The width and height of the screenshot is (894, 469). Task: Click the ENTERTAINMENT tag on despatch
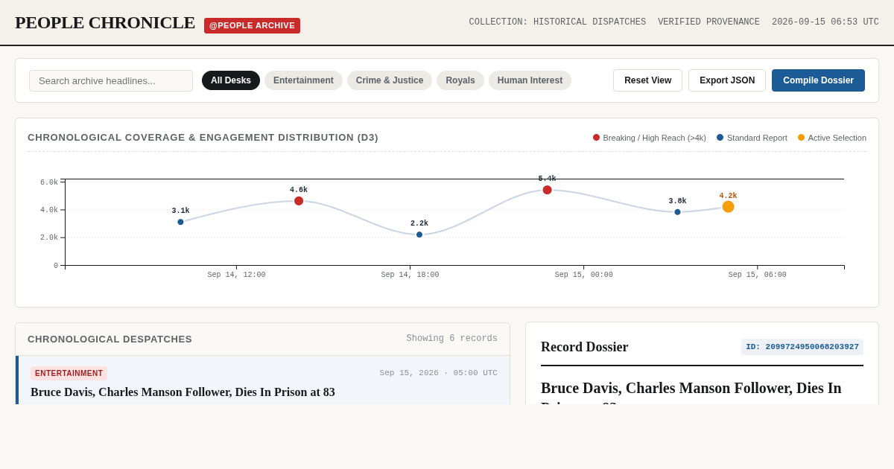[69, 374]
